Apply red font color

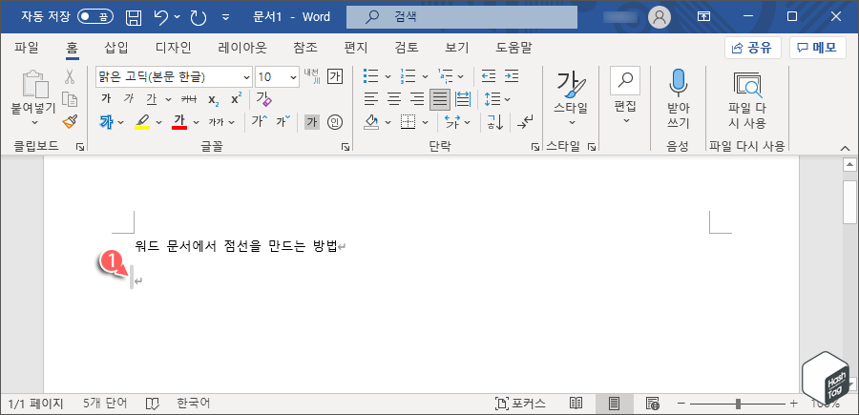179,122
